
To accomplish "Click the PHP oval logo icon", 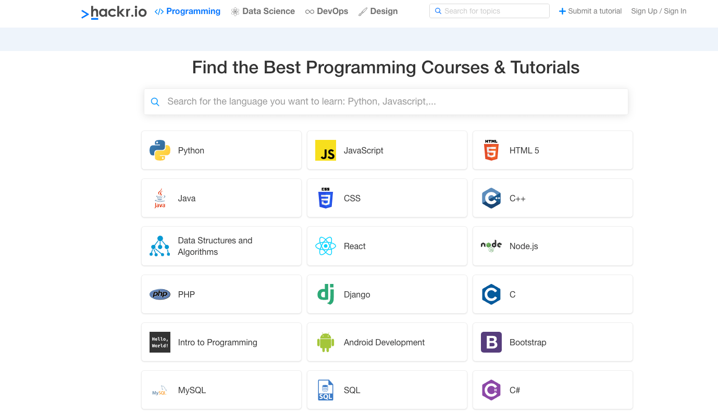I will [160, 294].
